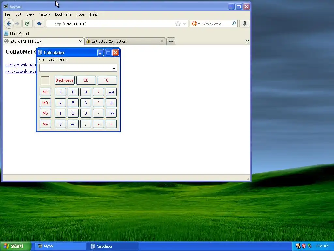
Task: Select the http://192.168.1.1/ tab
Action: (43, 41)
